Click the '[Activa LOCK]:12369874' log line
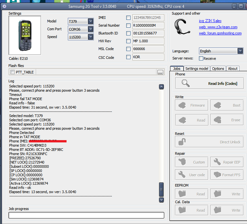 point(29,183)
